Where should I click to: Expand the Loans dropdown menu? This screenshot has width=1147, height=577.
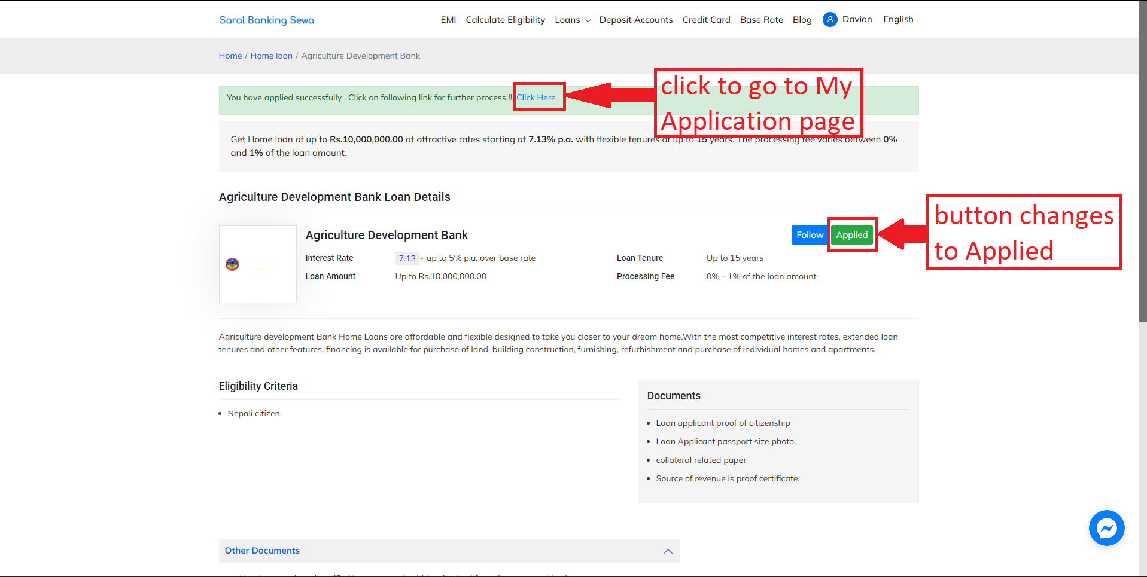[x=573, y=20]
